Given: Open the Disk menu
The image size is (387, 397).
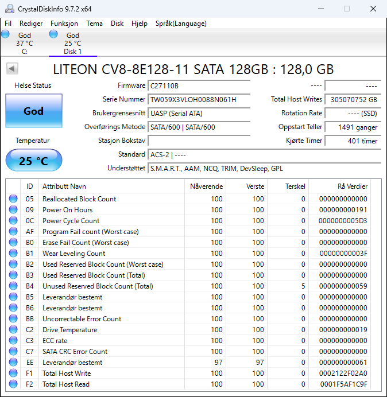Looking at the screenshot, I should point(117,24).
